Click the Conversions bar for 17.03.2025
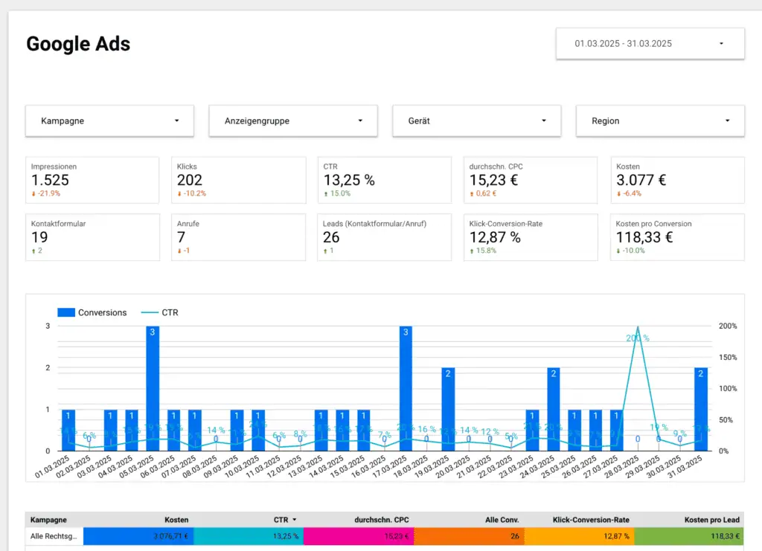762x551 pixels. point(406,388)
